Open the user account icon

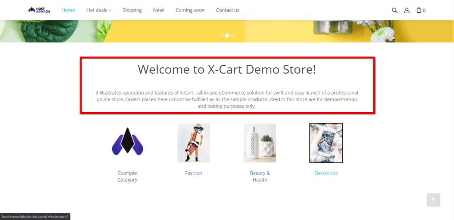tap(407, 10)
